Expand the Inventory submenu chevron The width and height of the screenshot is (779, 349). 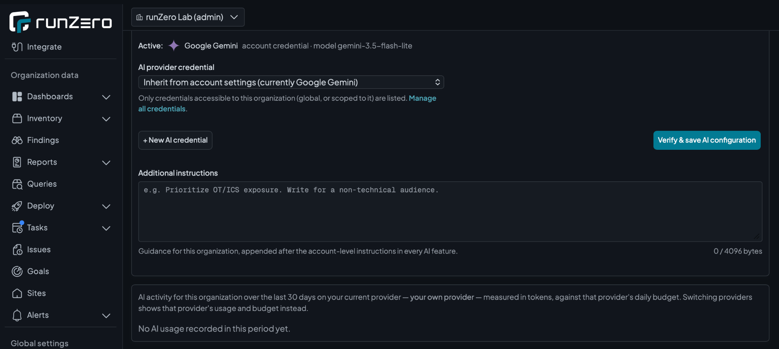(x=107, y=119)
